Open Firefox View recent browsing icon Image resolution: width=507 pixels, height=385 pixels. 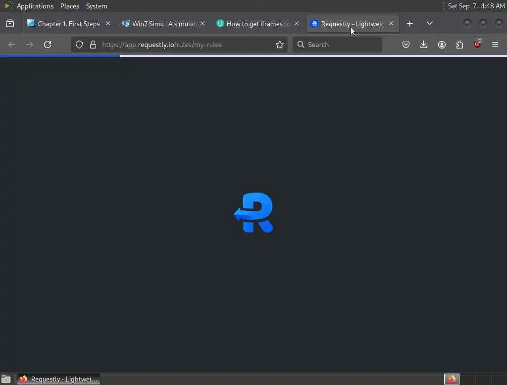10,24
